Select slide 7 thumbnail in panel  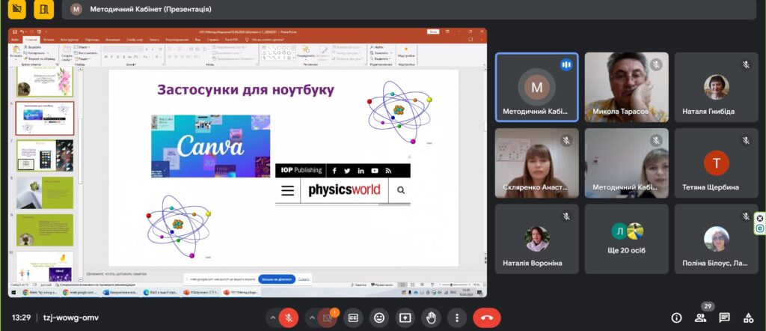tap(44, 156)
